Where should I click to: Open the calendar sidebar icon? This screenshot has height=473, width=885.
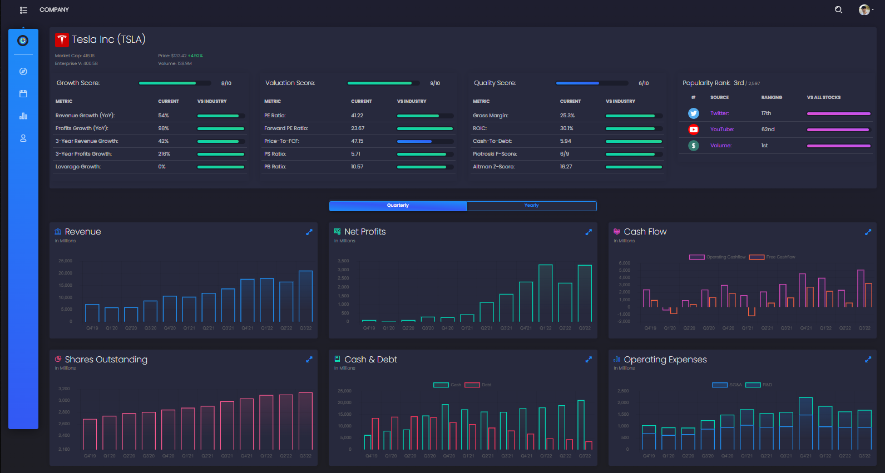click(23, 93)
